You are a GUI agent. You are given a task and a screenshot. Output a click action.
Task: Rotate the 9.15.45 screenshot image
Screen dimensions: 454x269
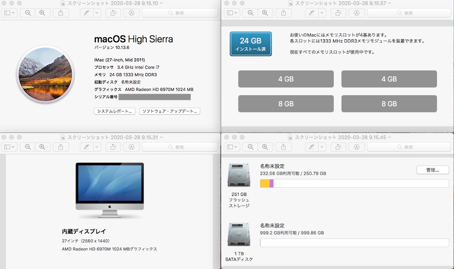coord(338,147)
